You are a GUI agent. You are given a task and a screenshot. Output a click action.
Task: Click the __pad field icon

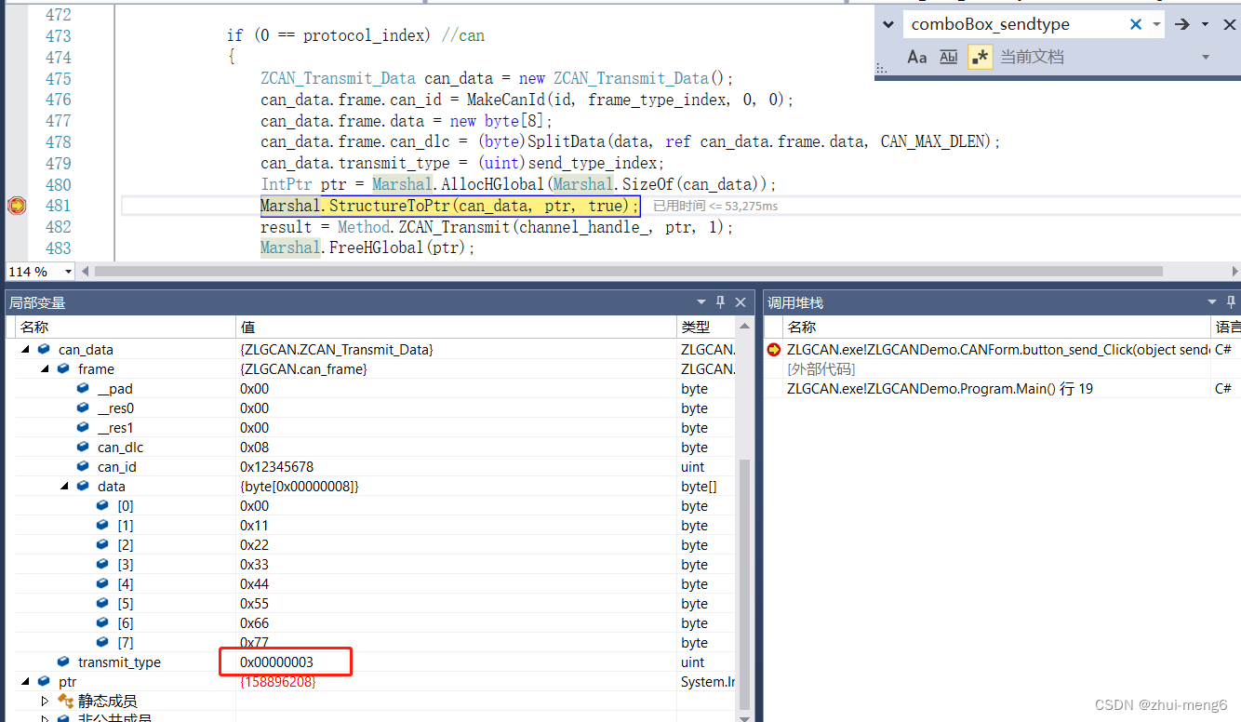(83, 389)
